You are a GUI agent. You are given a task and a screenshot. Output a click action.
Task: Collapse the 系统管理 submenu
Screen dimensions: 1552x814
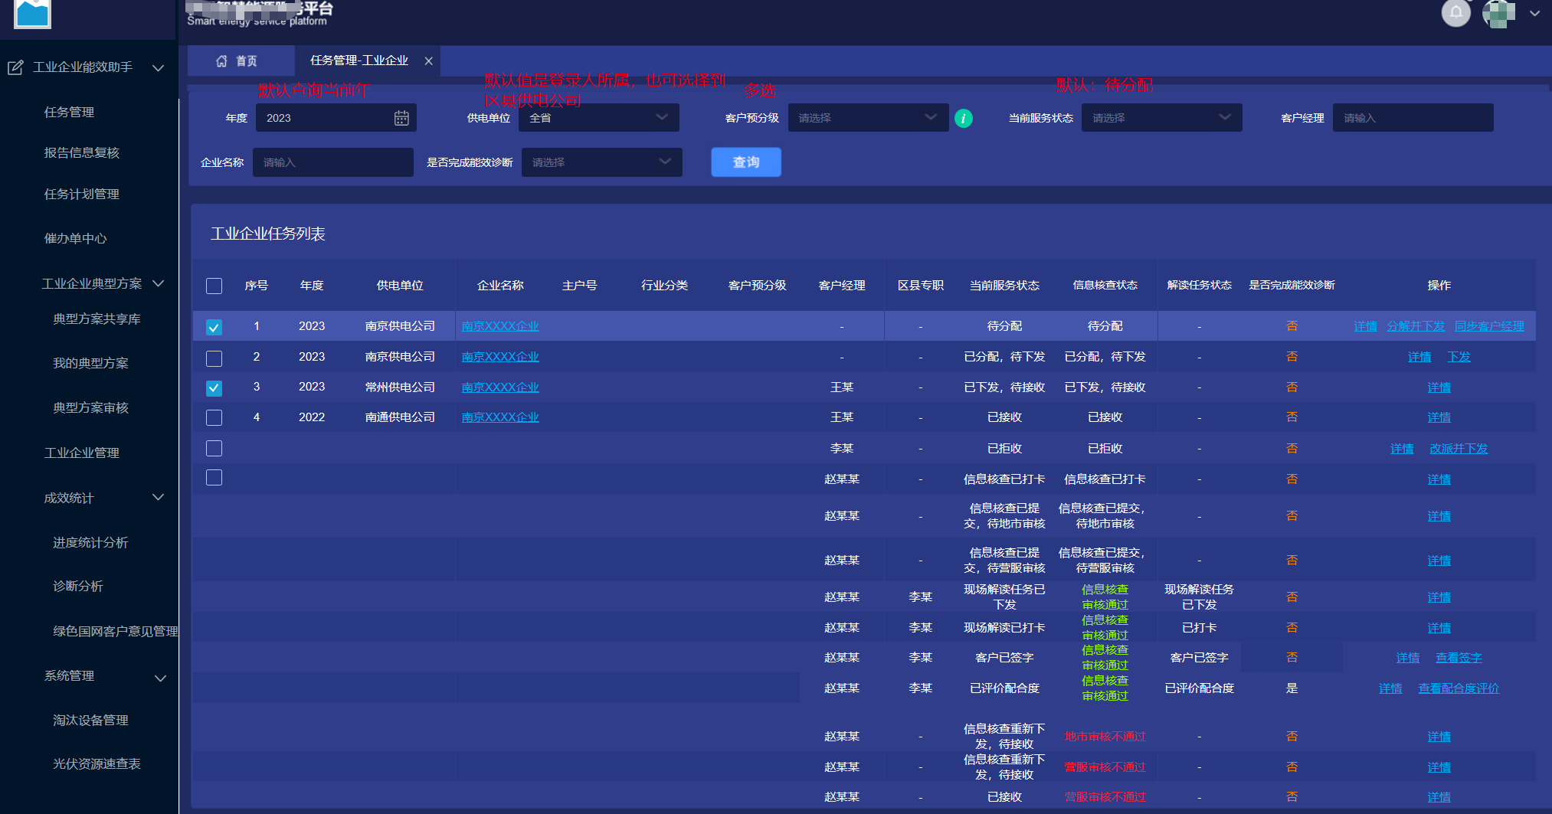(160, 678)
